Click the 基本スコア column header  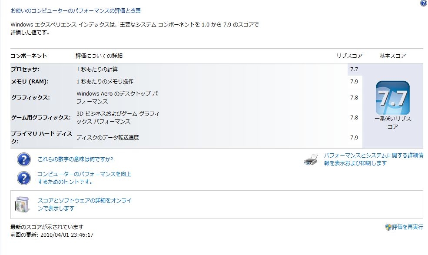tap(392, 56)
